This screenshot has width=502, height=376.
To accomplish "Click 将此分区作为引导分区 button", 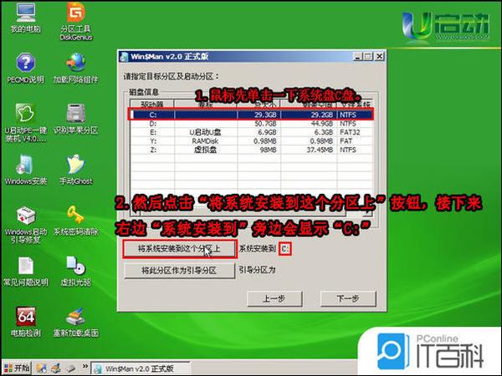I will pos(180,271).
